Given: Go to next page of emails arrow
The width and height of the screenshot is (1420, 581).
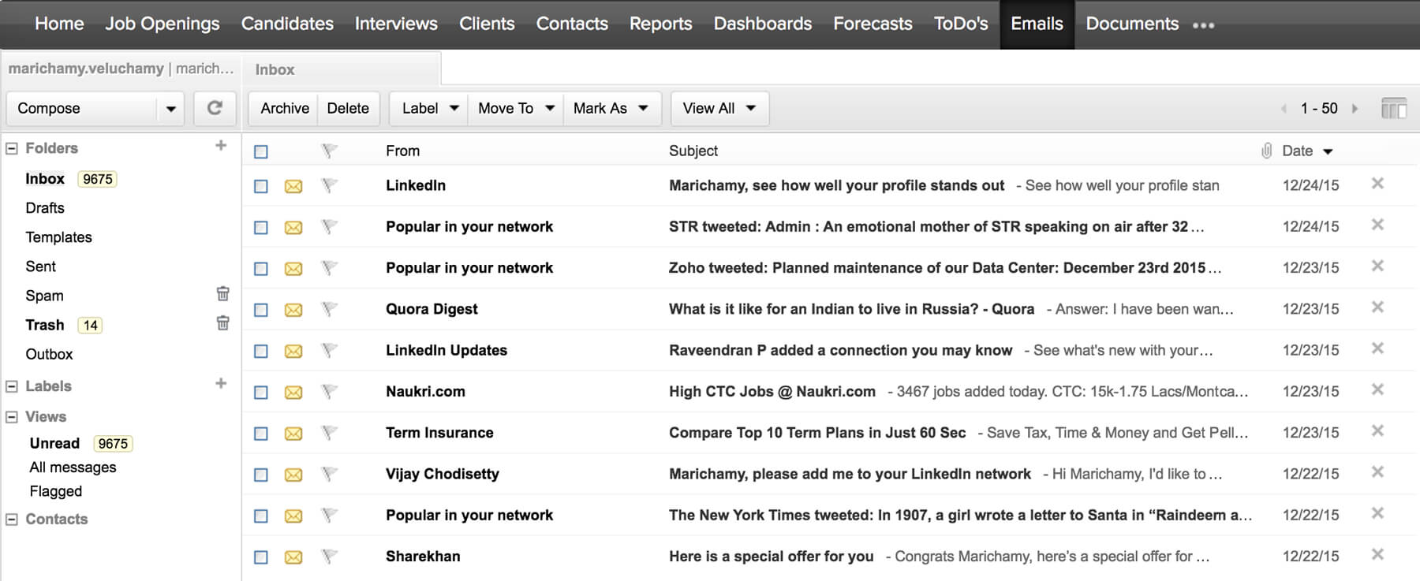Looking at the screenshot, I should [1355, 109].
